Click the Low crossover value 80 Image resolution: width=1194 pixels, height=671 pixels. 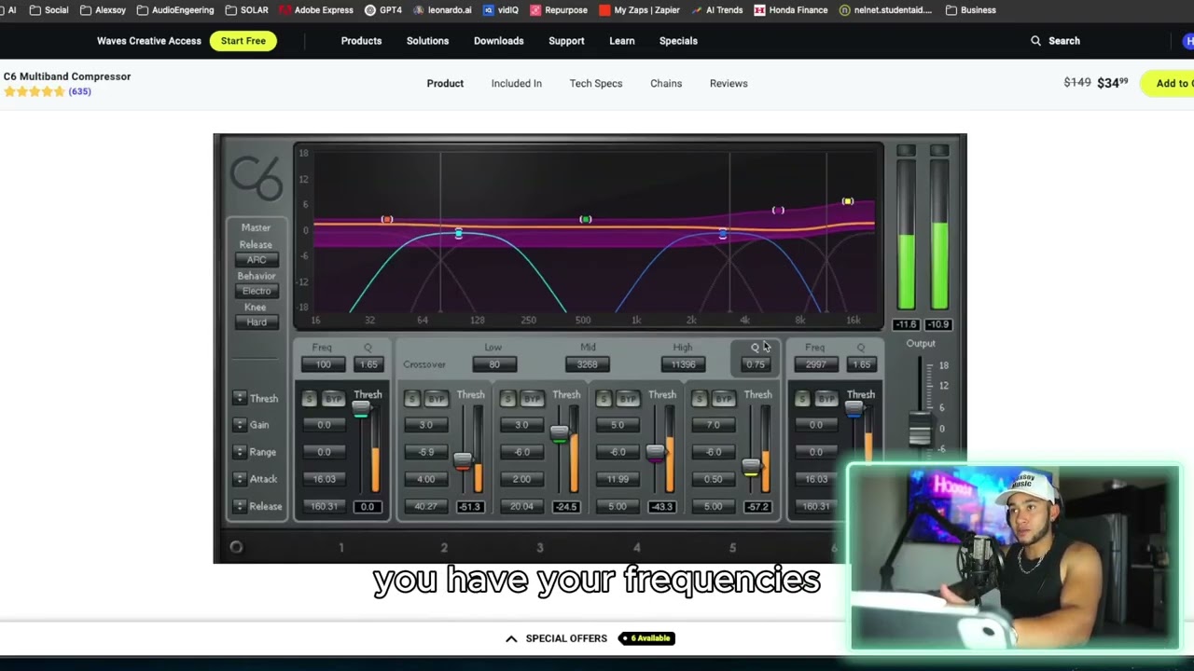tap(493, 364)
